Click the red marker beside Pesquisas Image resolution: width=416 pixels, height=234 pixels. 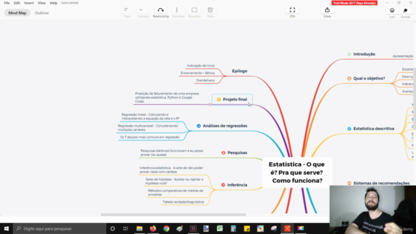224,153
